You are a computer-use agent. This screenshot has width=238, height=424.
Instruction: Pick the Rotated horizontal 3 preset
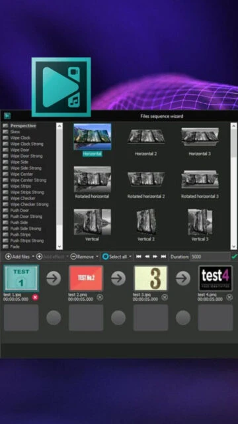point(200,180)
